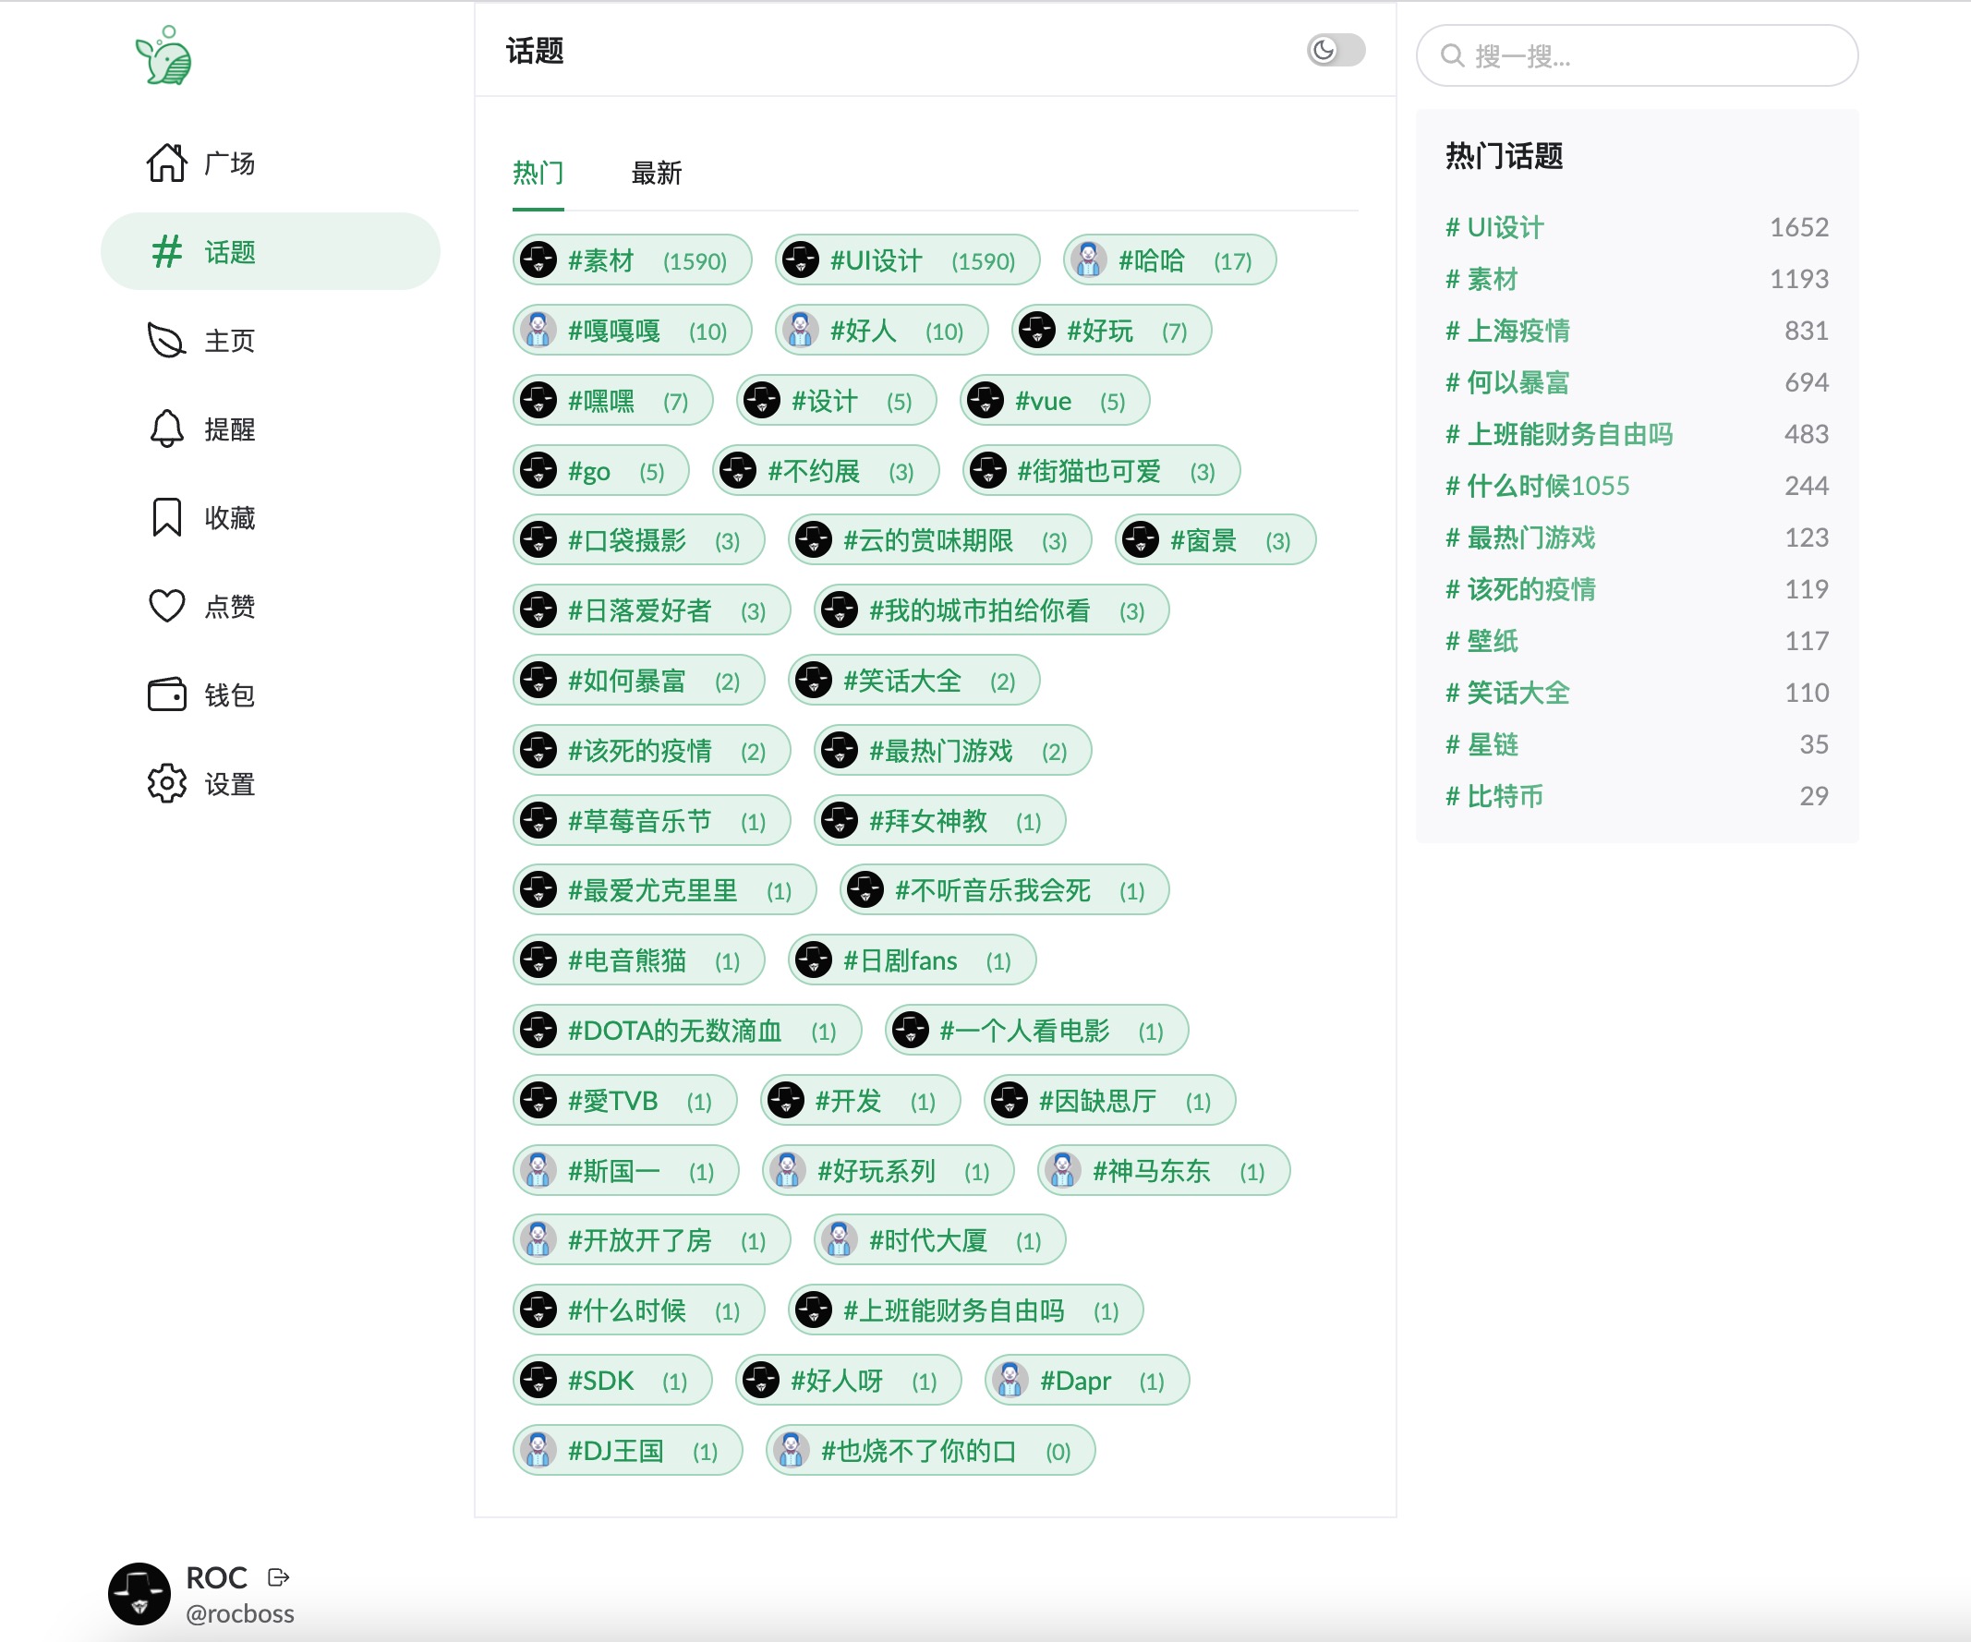Switch to the 最新 tab

pos(656,174)
